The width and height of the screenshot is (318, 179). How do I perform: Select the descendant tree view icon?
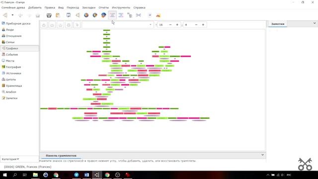click(x=130, y=15)
